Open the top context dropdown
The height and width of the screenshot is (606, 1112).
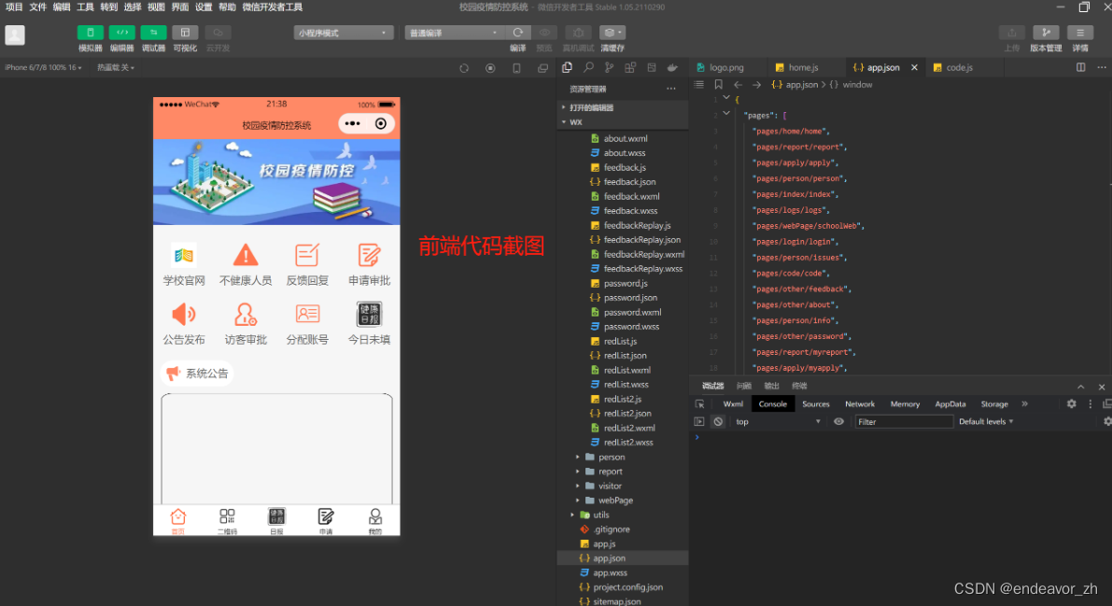coord(778,421)
